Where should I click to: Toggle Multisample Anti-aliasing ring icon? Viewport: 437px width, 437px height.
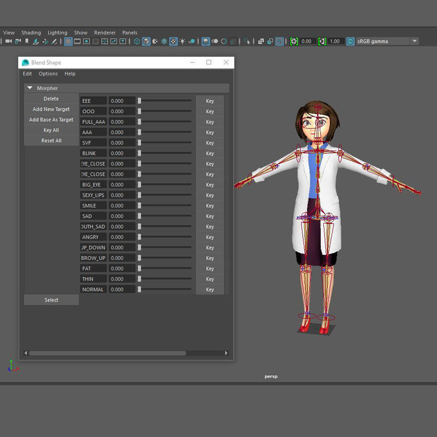pos(224,42)
